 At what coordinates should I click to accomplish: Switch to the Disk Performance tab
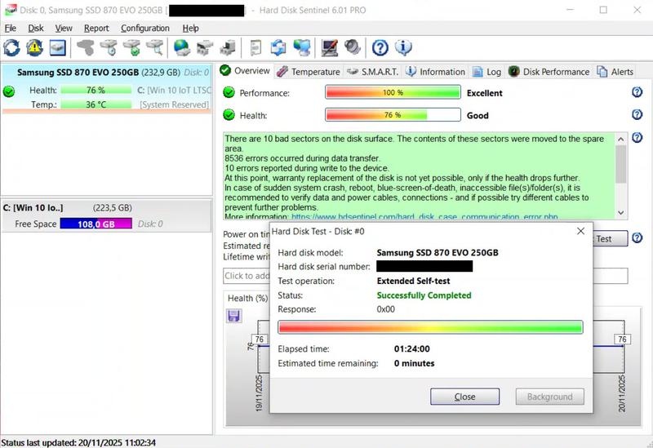[549, 72]
